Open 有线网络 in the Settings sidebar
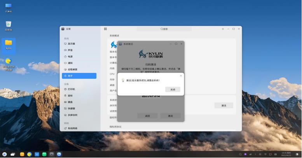 [x=79, y=128]
